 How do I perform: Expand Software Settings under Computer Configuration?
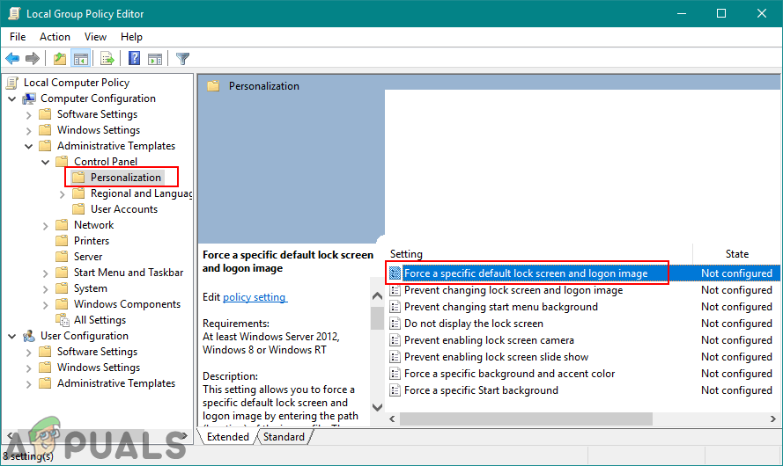[x=28, y=114]
